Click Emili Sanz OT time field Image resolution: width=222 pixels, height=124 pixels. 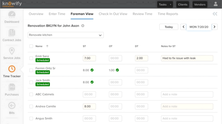pos(115,58)
